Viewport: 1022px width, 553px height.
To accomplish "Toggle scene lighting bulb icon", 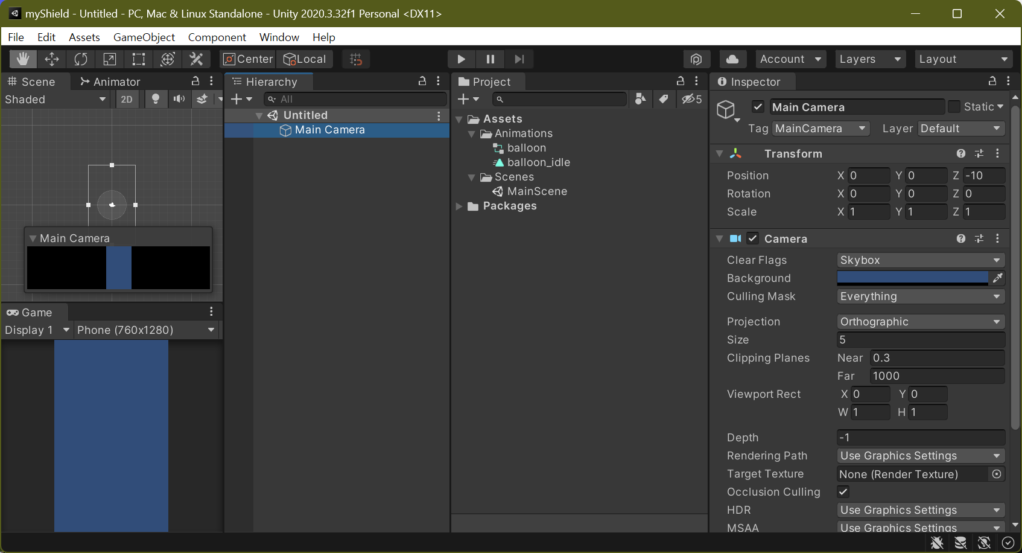I will point(156,99).
